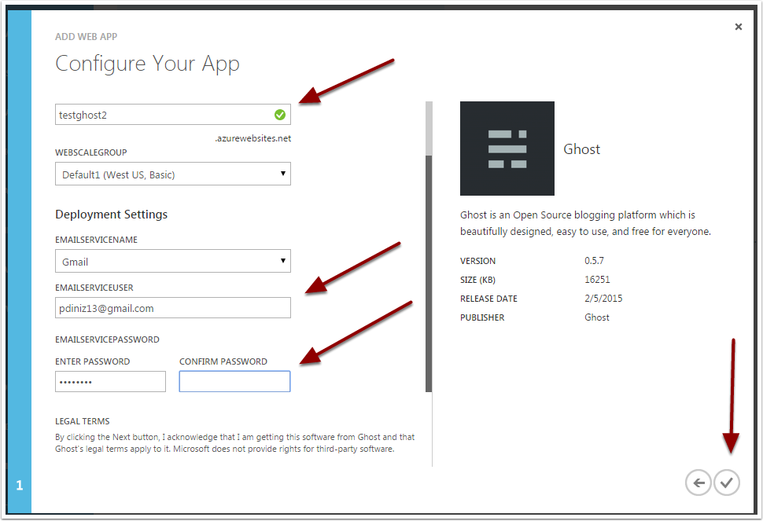Click the 'LEGAL TERMS' label
Viewport: 763px width, 521px height.
pyautogui.click(x=83, y=421)
